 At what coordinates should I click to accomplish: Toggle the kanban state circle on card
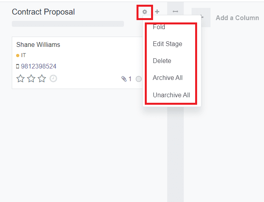pyautogui.click(x=138, y=79)
